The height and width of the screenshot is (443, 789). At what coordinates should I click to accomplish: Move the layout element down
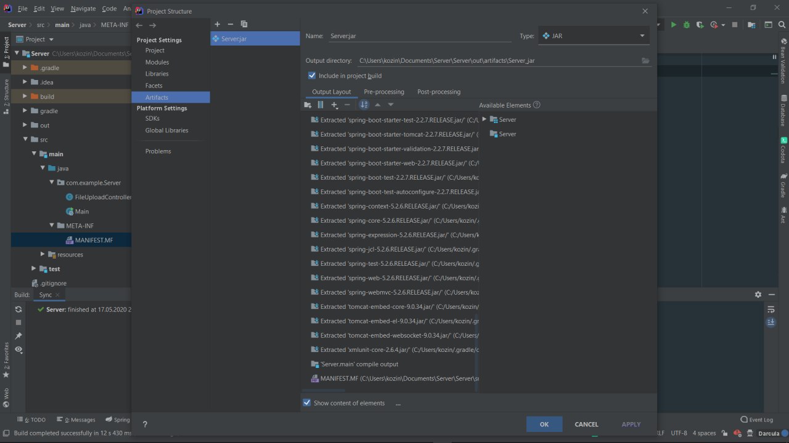click(391, 105)
